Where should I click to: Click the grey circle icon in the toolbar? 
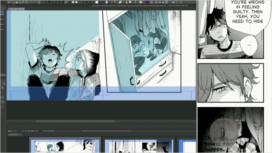point(159,2)
